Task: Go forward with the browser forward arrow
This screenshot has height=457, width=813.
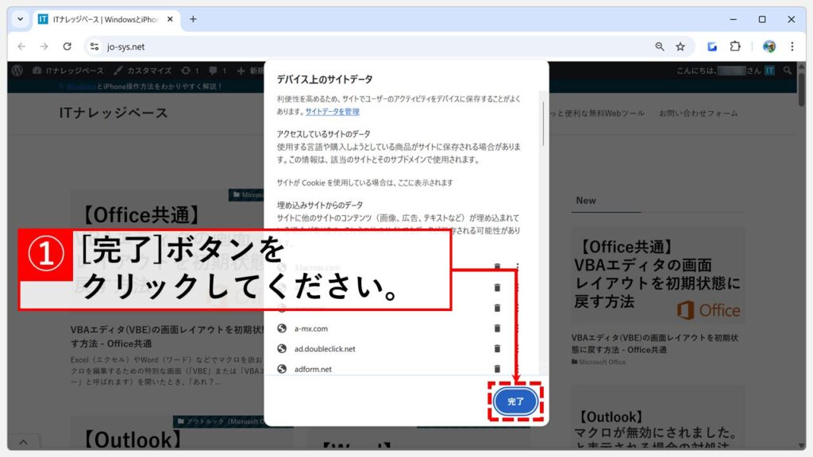Action: coord(44,47)
